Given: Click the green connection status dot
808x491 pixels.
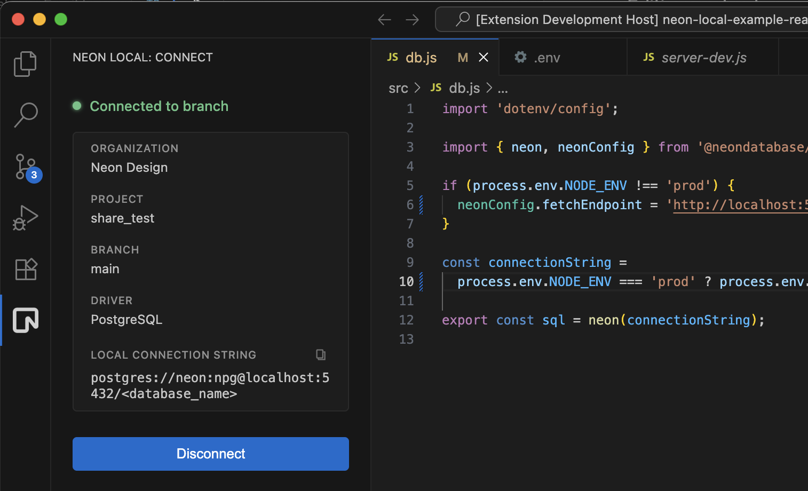Looking at the screenshot, I should 77,106.
